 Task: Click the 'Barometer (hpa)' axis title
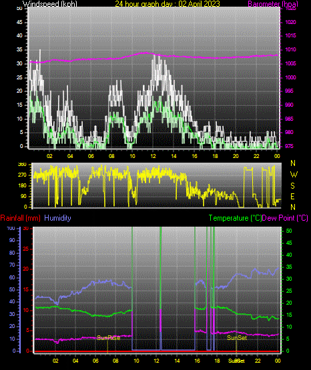273,4
